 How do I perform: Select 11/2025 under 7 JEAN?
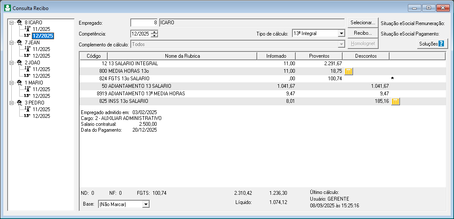(41, 49)
